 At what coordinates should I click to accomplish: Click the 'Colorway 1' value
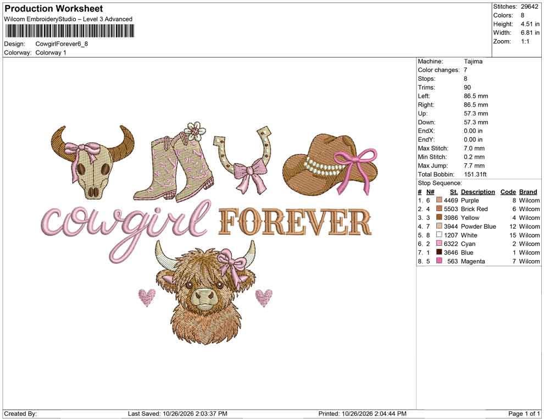tap(51, 52)
